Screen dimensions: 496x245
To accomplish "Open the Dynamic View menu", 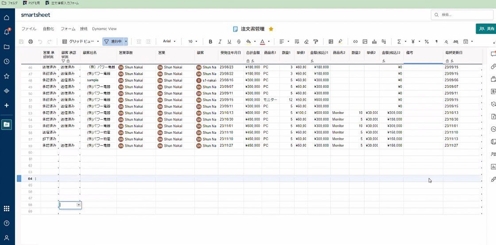I will point(105,29).
